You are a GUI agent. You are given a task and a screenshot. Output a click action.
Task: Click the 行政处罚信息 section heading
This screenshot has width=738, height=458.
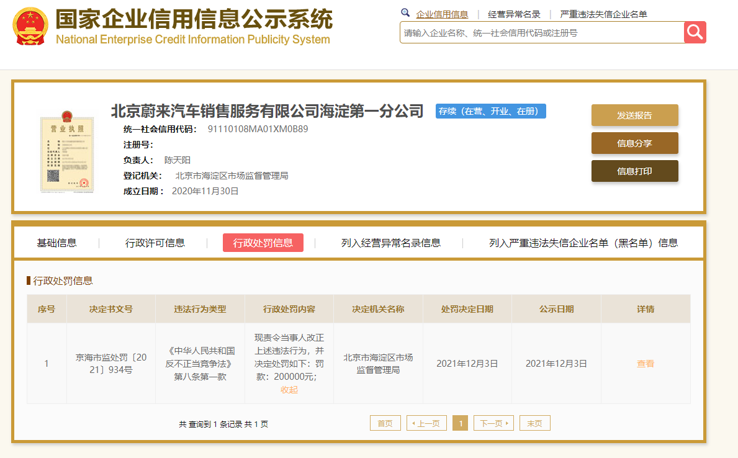click(63, 281)
